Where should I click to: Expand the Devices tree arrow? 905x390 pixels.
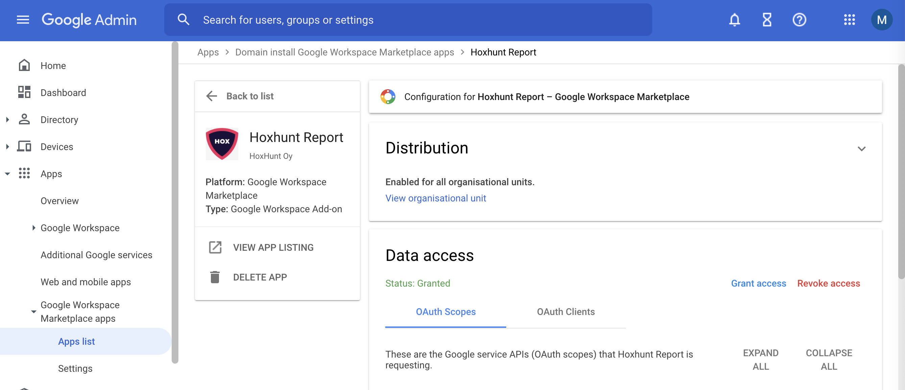[x=7, y=147]
